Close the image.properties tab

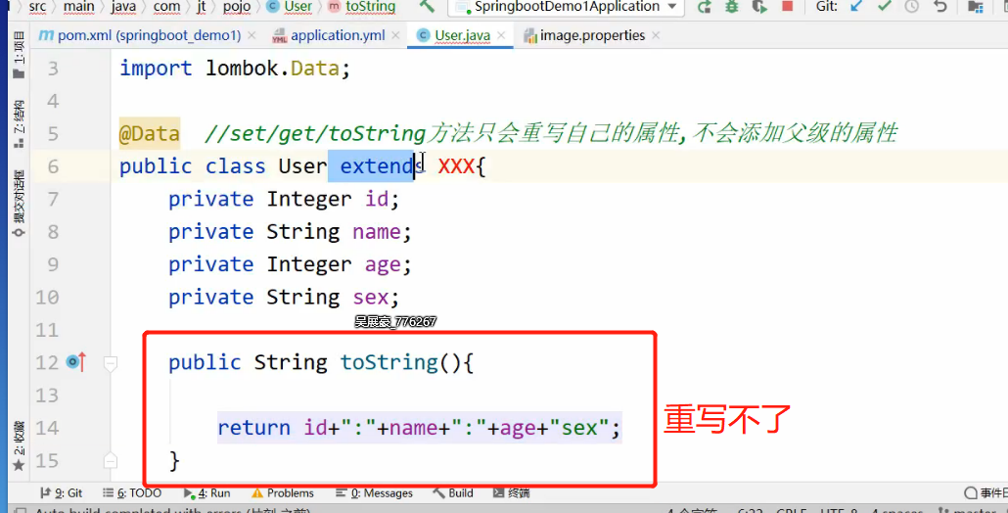[x=655, y=35]
